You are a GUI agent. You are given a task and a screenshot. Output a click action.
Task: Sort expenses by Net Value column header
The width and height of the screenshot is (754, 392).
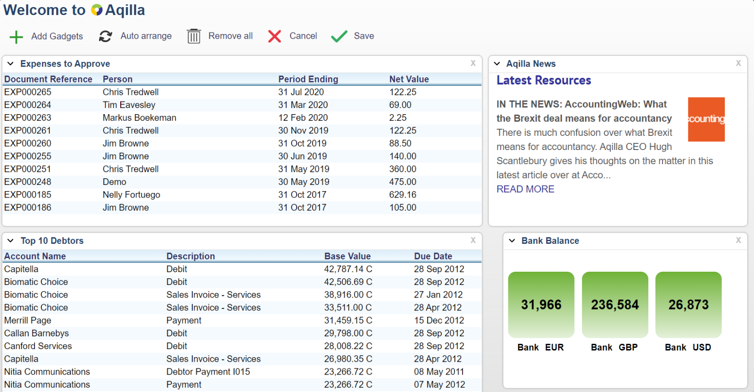tap(409, 79)
